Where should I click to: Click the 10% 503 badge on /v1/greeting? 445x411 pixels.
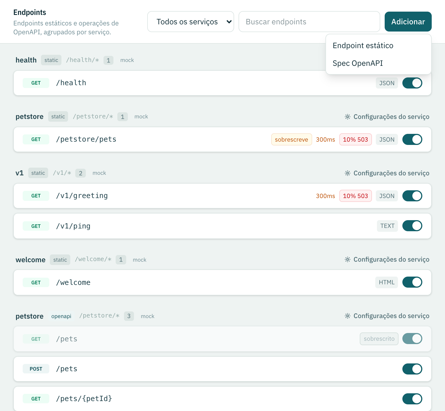355,196
